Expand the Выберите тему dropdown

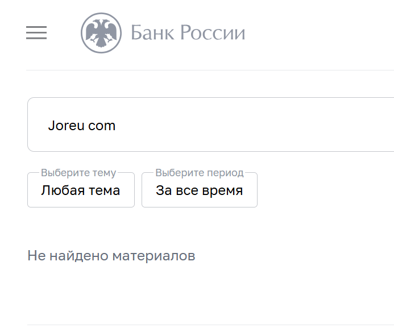pos(81,190)
